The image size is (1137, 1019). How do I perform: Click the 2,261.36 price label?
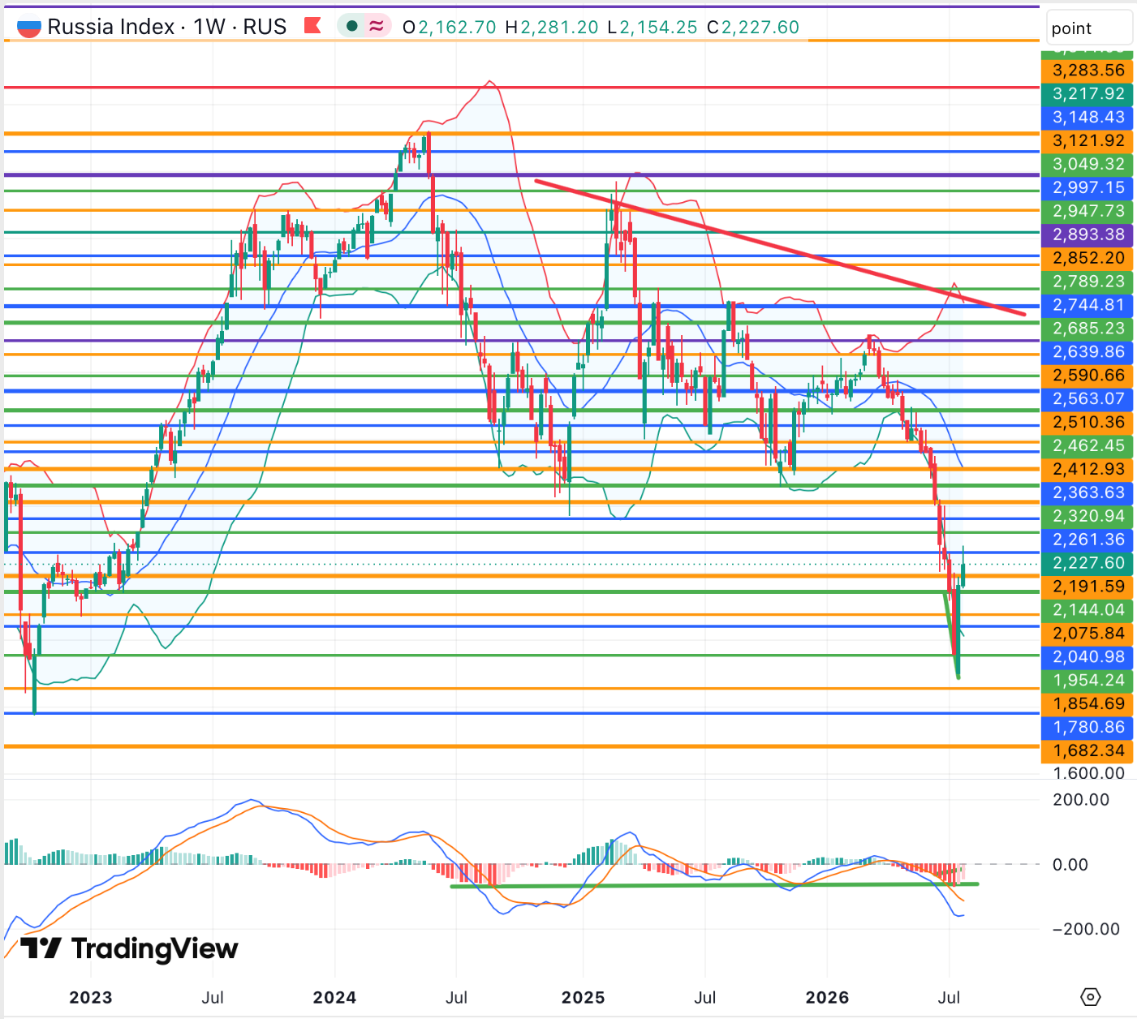[1087, 540]
